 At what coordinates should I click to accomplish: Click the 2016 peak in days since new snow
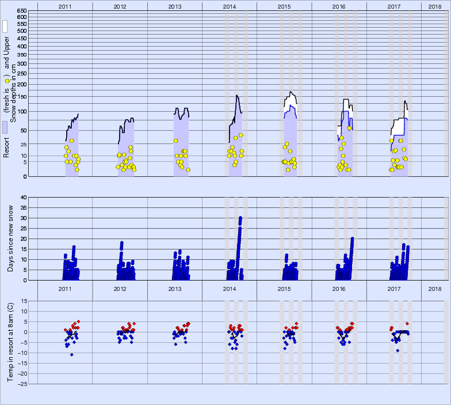[x=352, y=239]
